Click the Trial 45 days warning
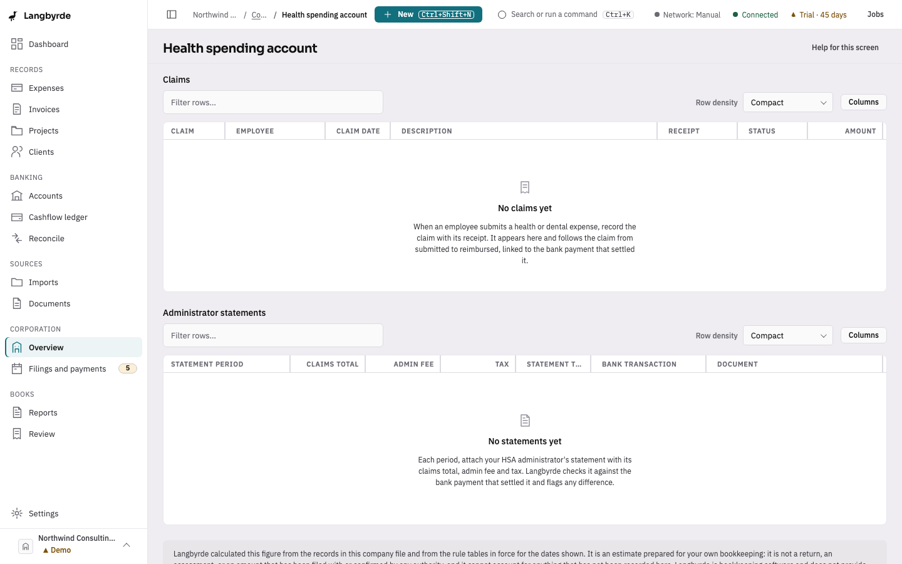 819,15
